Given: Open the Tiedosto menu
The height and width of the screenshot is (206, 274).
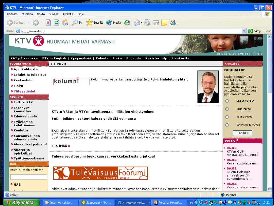Looking at the screenshot, I should click(x=12, y=14).
